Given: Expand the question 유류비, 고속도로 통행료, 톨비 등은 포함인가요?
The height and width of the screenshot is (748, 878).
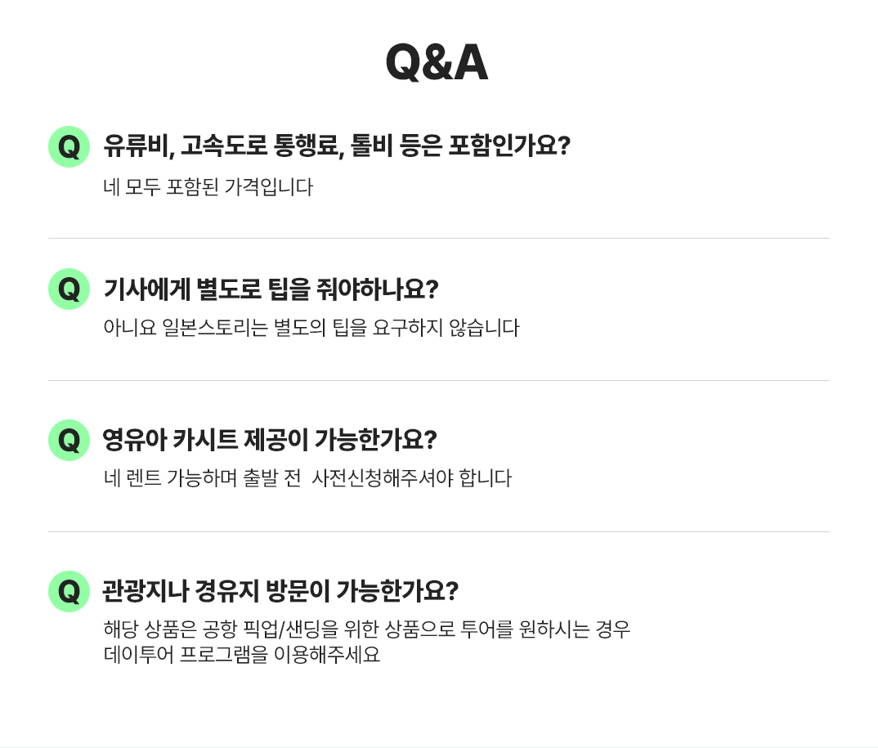Looking at the screenshot, I should pos(337,146).
